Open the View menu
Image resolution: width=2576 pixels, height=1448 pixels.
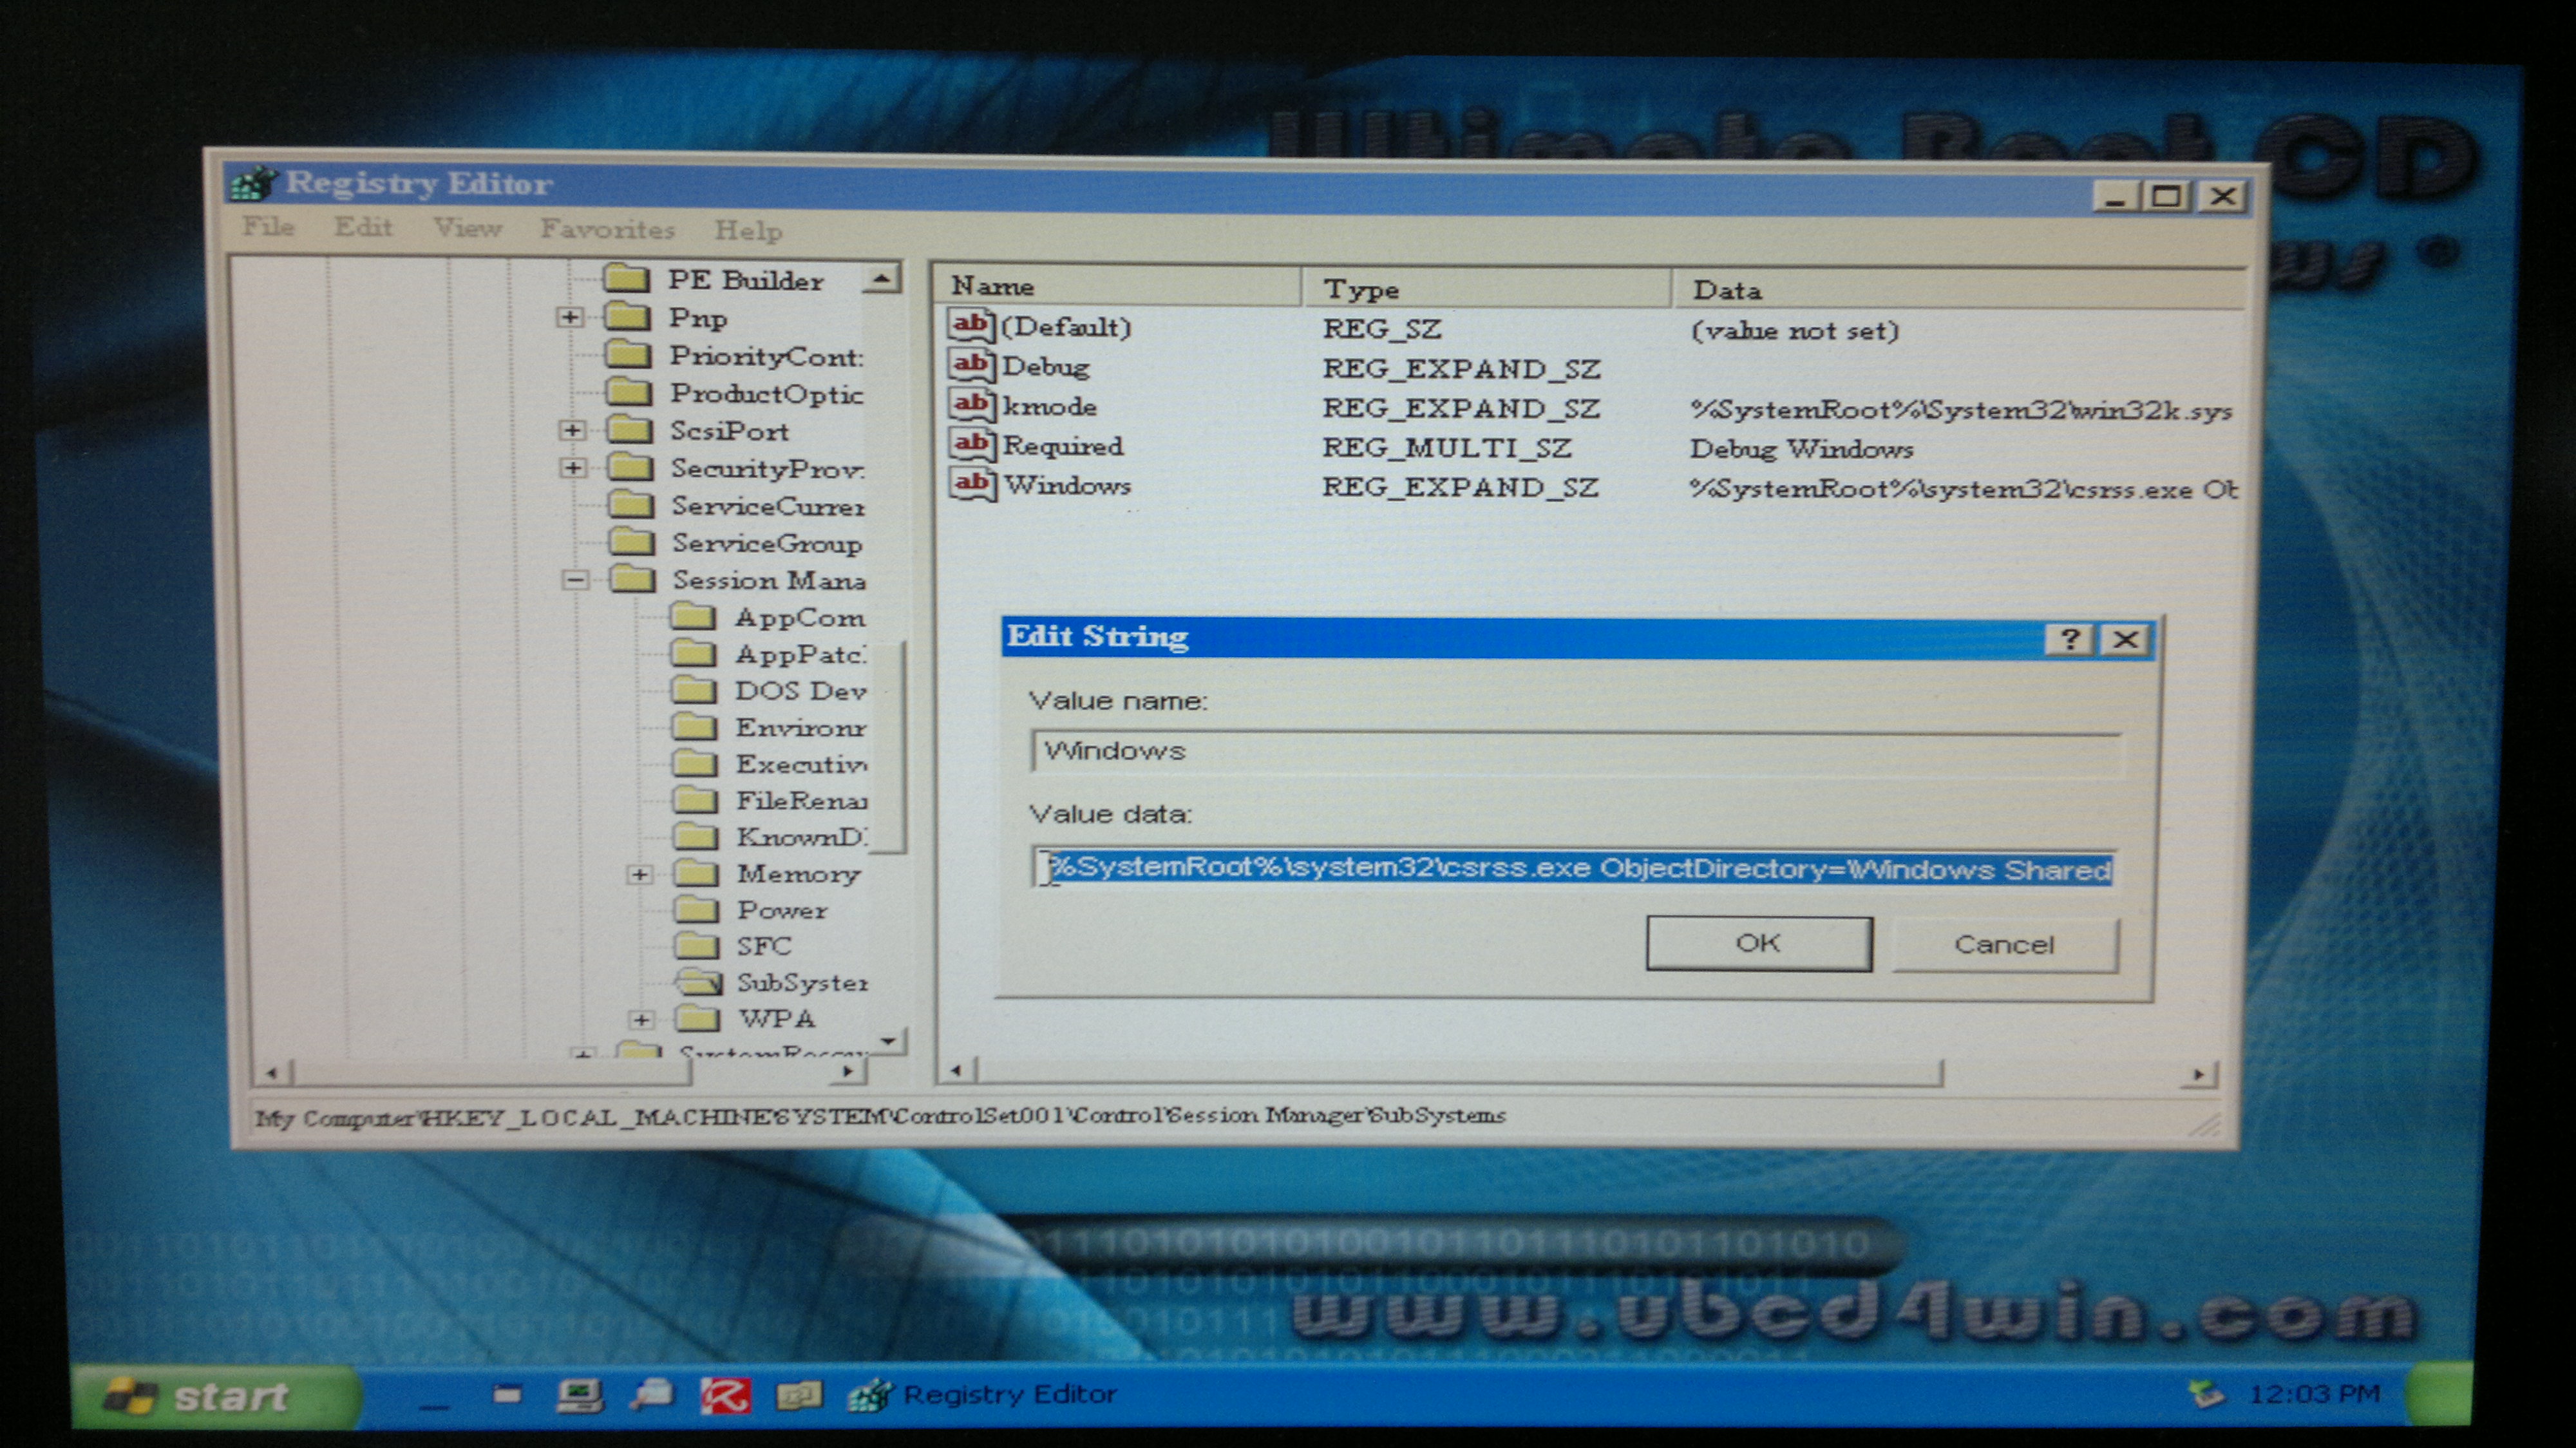pos(467,228)
